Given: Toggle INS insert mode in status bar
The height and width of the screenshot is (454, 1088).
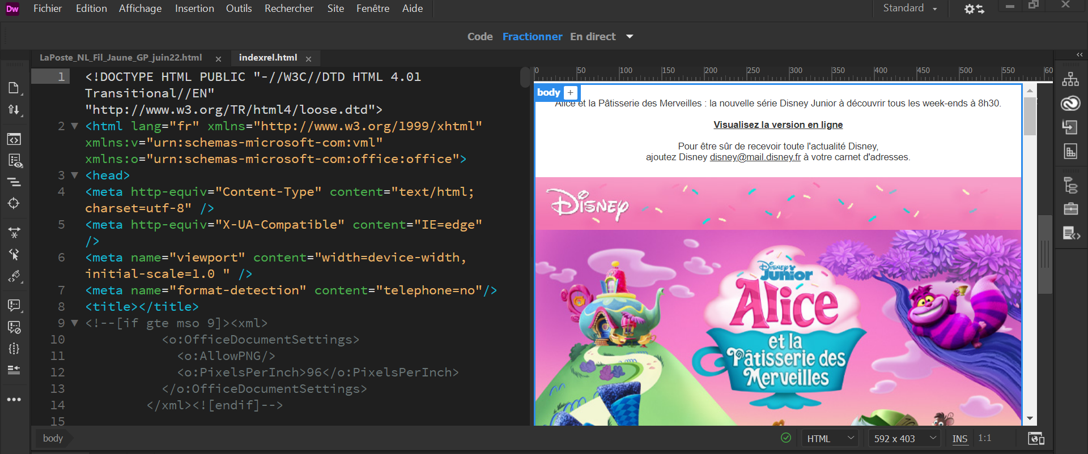Looking at the screenshot, I should [x=960, y=439].
